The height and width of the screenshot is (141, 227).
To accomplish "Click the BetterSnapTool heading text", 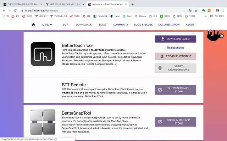I will 76,113.
